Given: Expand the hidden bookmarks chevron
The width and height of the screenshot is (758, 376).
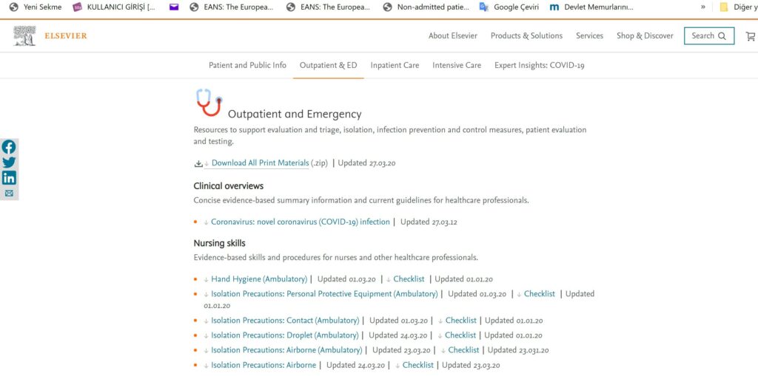Looking at the screenshot, I should [703, 7].
